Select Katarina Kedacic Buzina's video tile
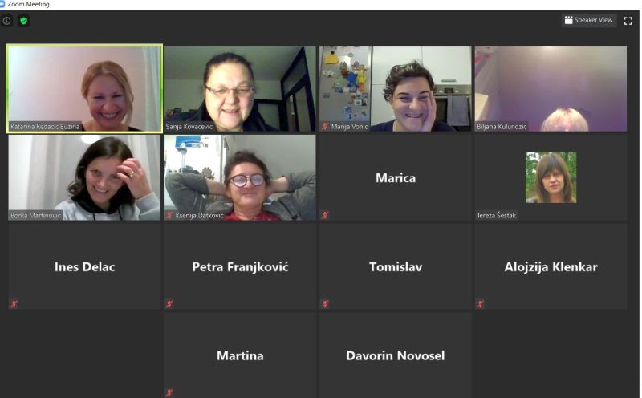This screenshot has height=398, width=642. (x=85, y=88)
